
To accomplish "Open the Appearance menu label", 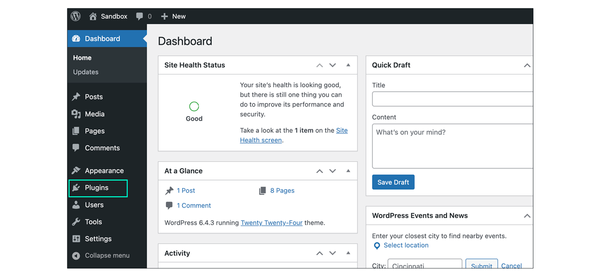I will [105, 170].
